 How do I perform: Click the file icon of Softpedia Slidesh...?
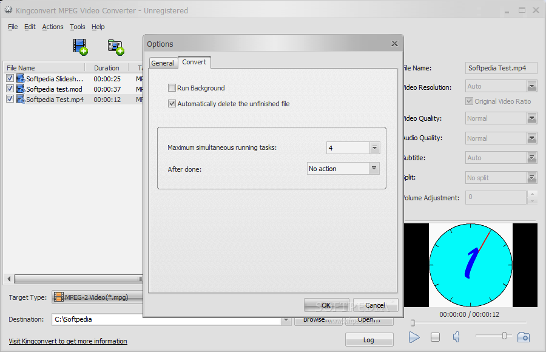coord(21,78)
